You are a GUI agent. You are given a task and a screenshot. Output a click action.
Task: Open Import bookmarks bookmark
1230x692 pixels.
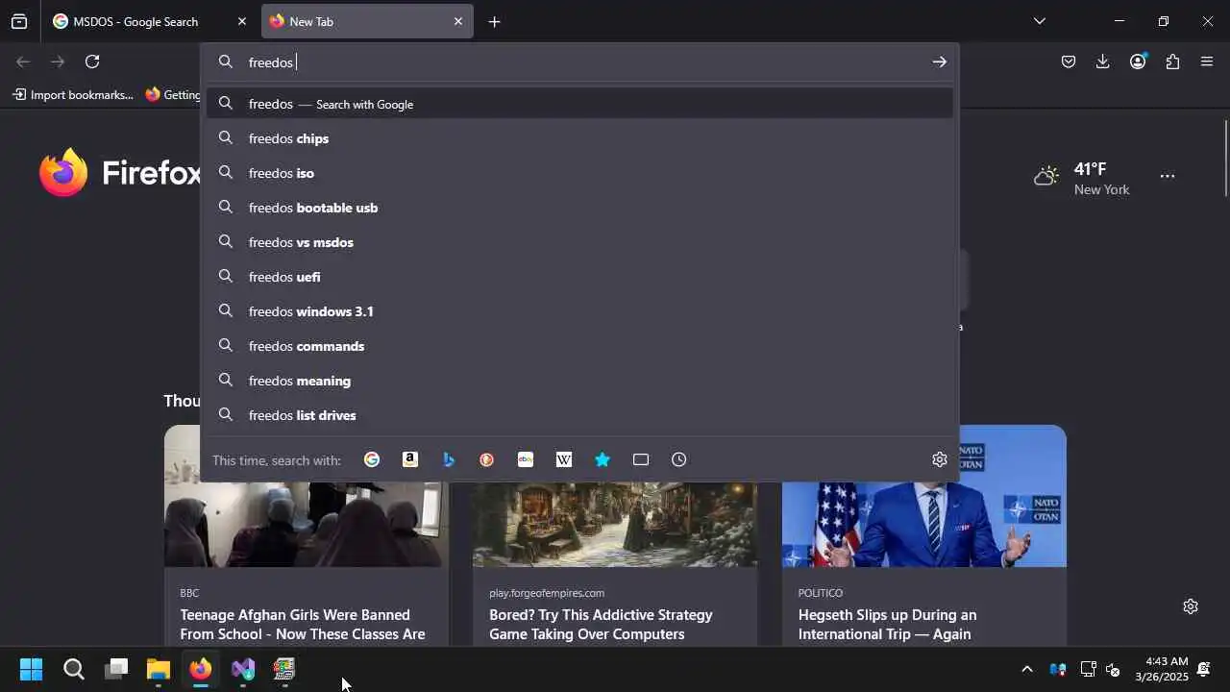[73, 94]
